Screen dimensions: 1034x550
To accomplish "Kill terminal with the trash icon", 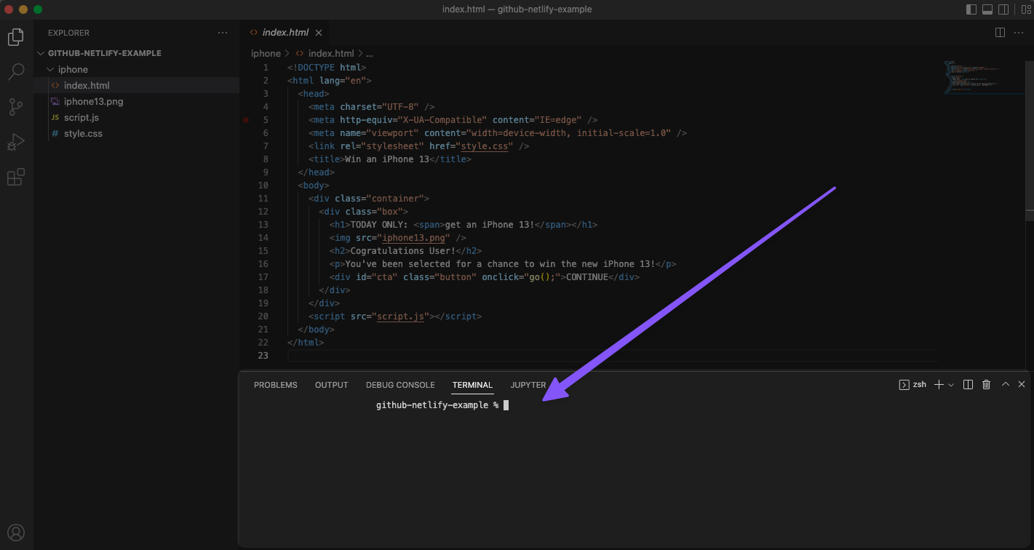I will point(987,385).
